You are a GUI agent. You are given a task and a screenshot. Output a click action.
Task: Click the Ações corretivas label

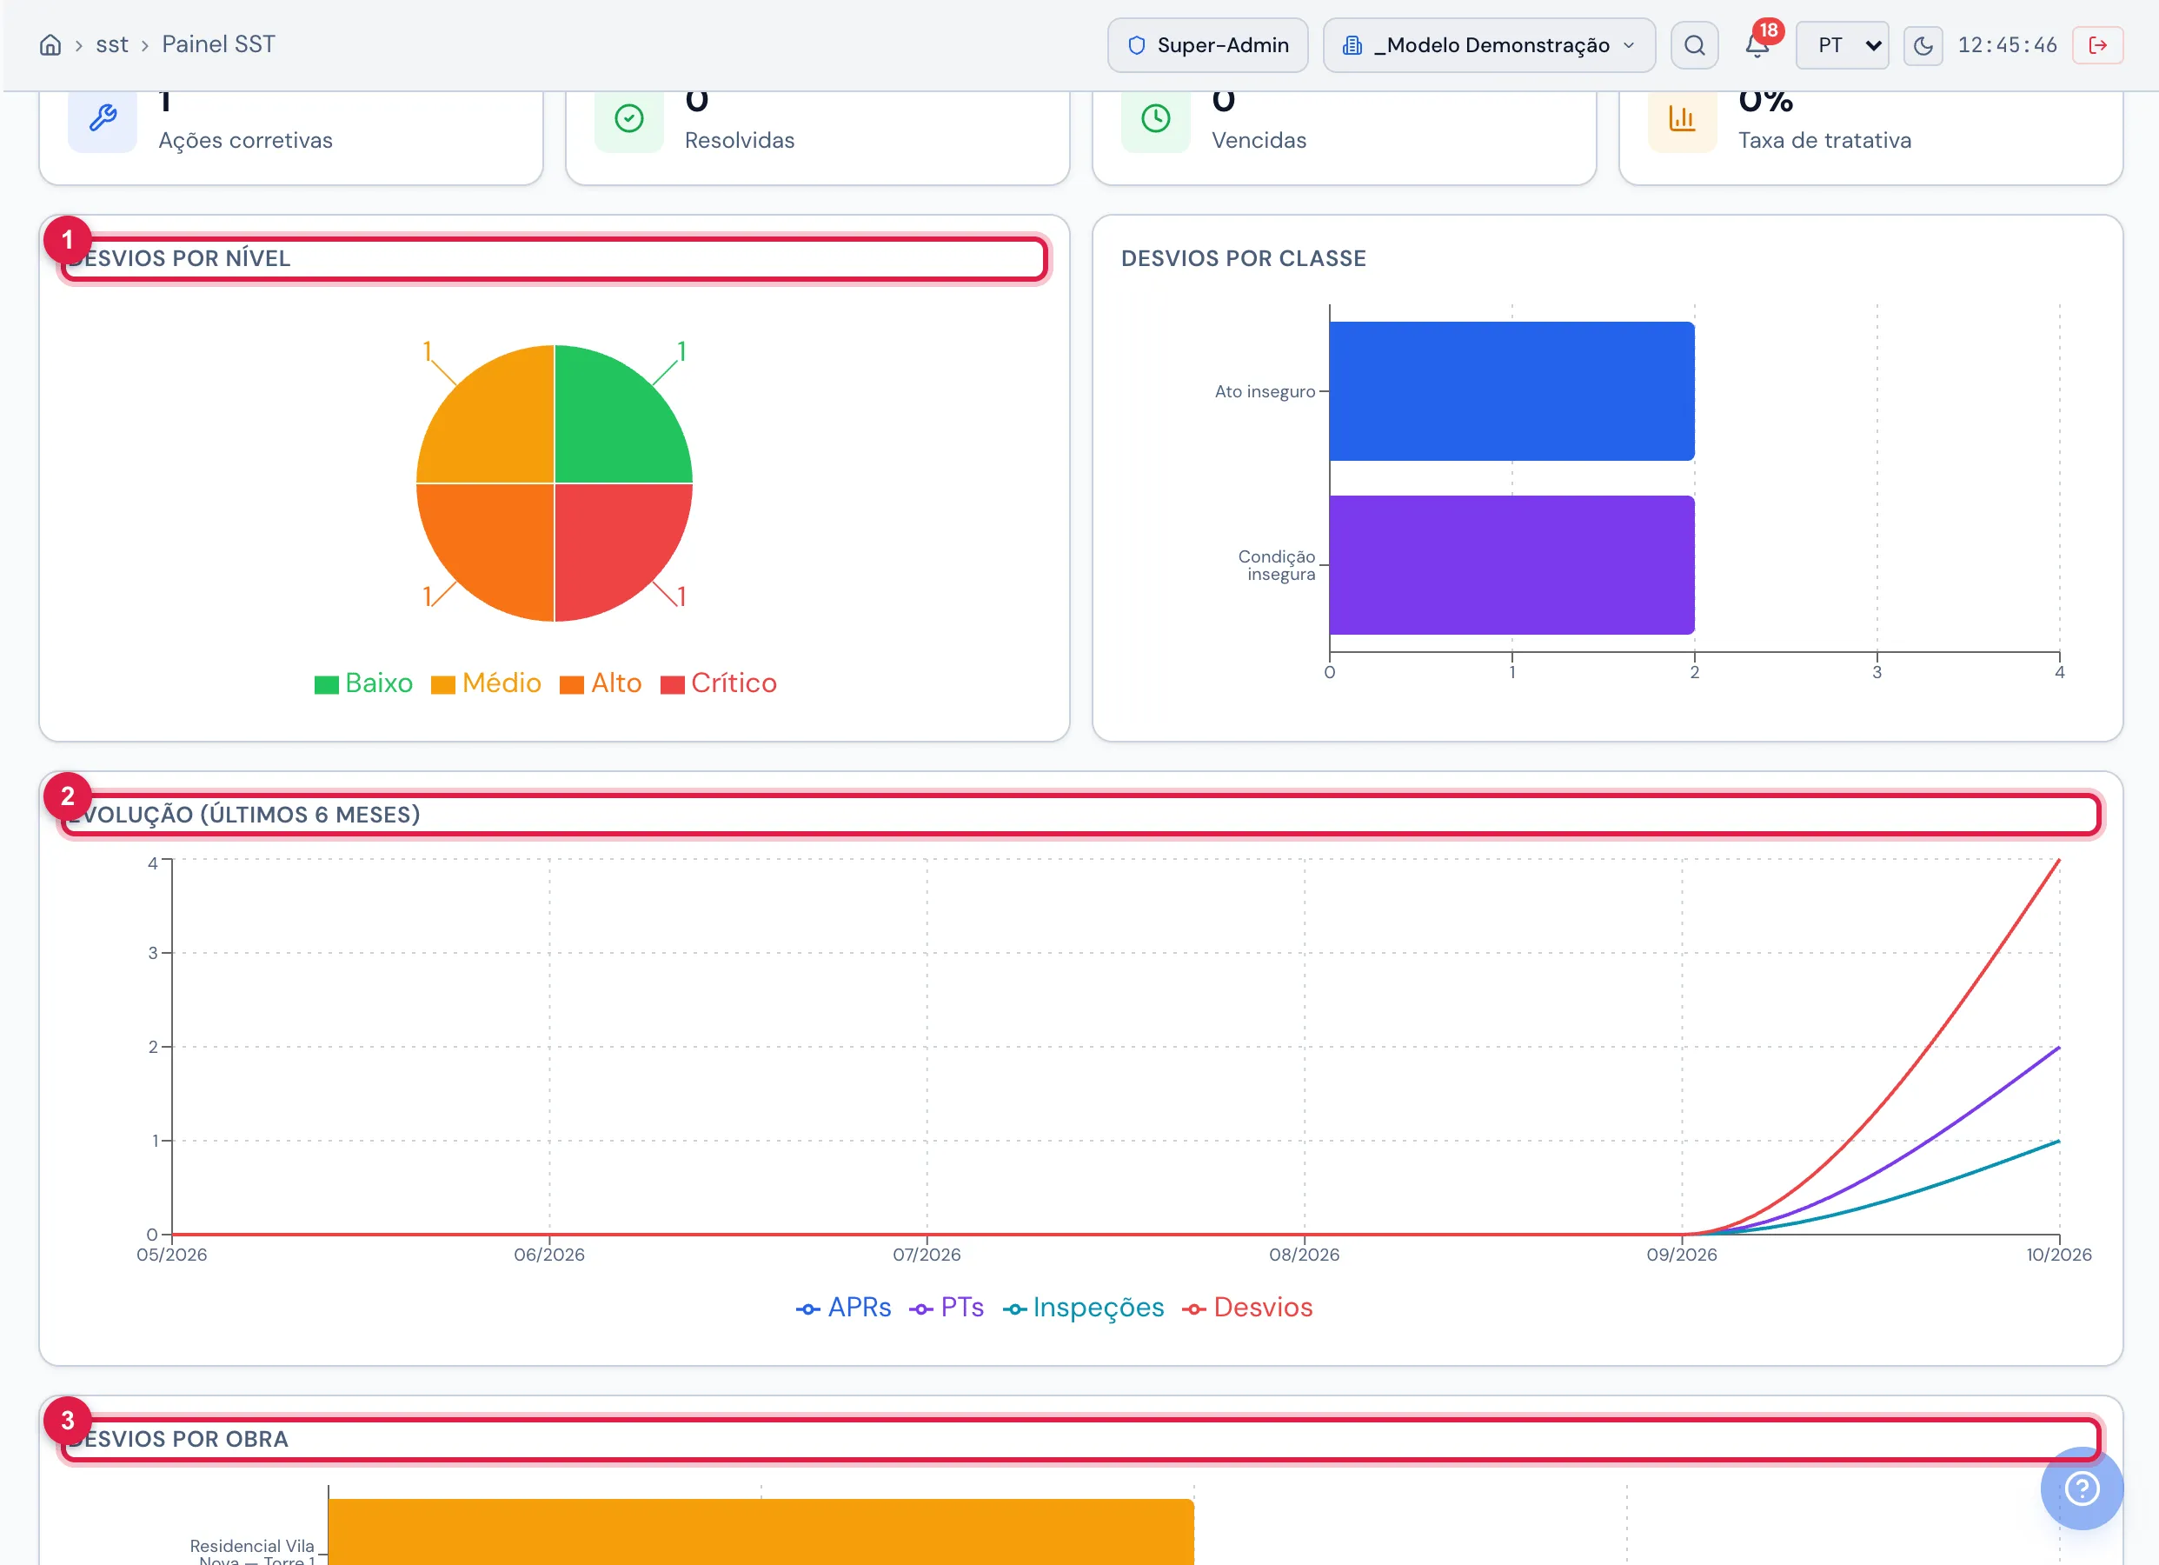coord(246,140)
